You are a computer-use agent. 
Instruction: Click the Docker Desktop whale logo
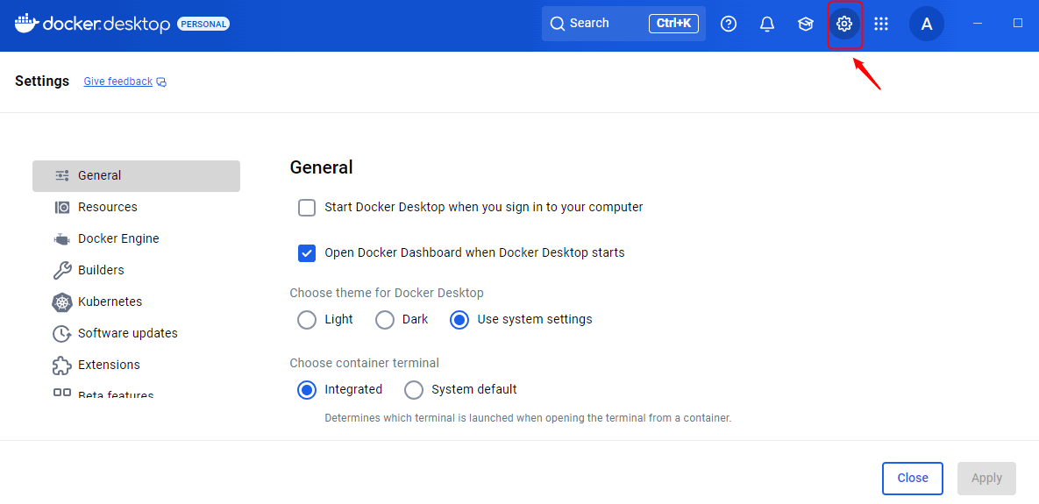(x=26, y=23)
